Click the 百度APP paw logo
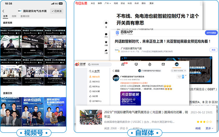Image resolution: width=219 pixels, height=137 pixels. (x=117, y=33)
